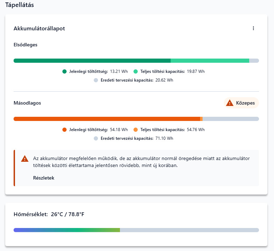Click the Elsődleges battery label

(x=25, y=45)
